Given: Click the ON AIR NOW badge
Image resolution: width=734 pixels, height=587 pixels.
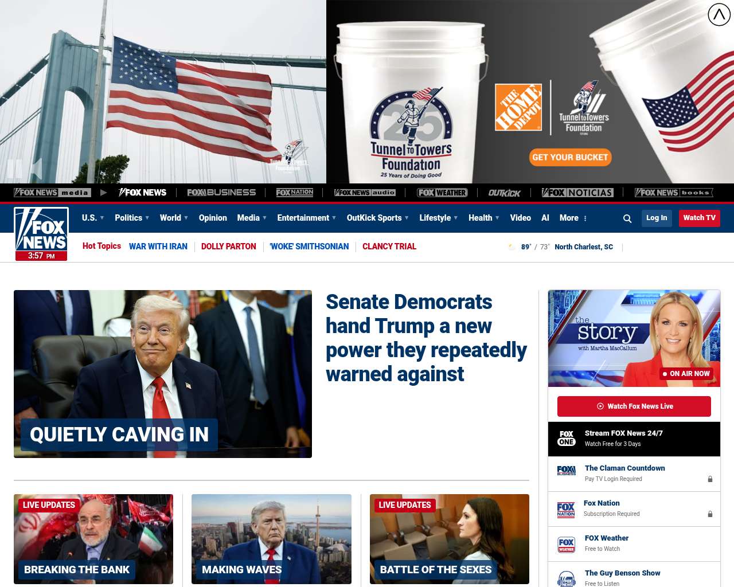Looking at the screenshot, I should point(686,374).
